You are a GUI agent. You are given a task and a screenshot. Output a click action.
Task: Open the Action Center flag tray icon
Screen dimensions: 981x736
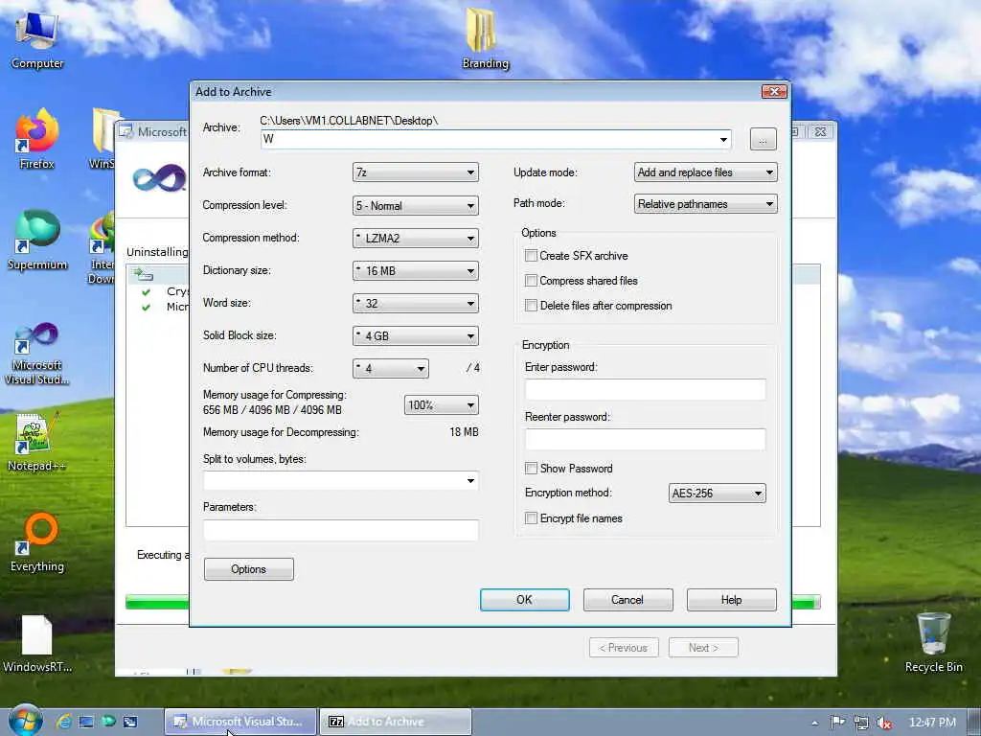pyautogui.click(x=837, y=723)
